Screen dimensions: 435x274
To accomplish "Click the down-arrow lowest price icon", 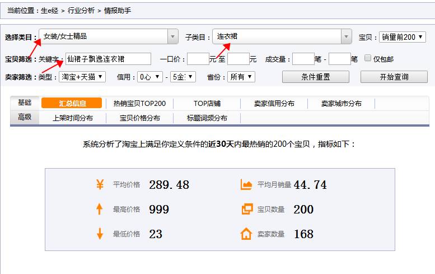I will pos(100,234).
